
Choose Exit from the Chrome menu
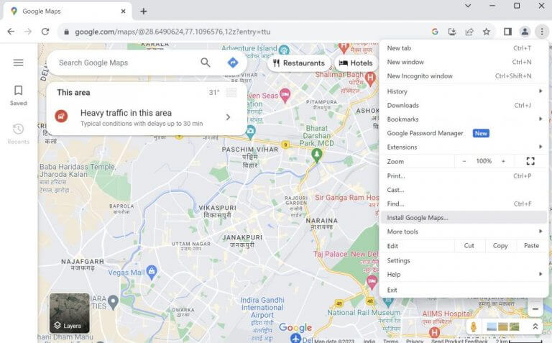(464, 290)
